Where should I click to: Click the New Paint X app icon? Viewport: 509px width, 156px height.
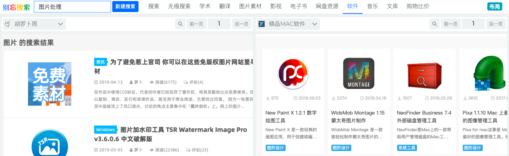pos(293,73)
